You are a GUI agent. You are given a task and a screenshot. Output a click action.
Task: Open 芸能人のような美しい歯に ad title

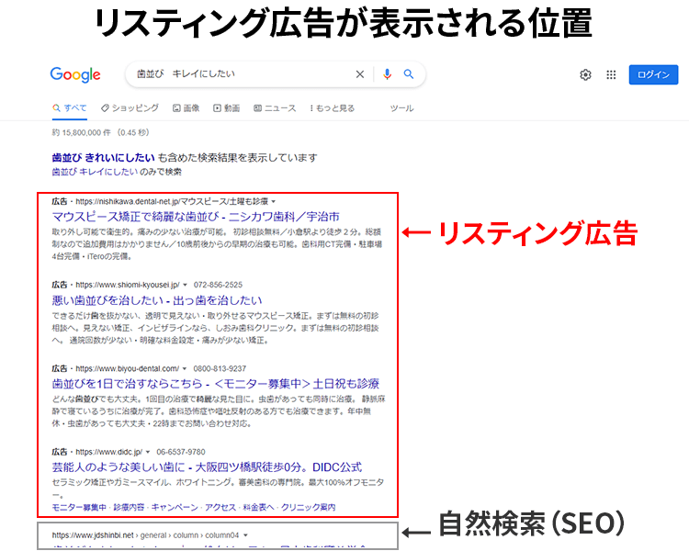[x=207, y=467]
